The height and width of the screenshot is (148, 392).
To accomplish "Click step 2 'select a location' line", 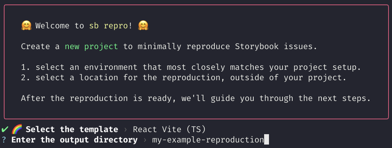I will coord(184,77).
